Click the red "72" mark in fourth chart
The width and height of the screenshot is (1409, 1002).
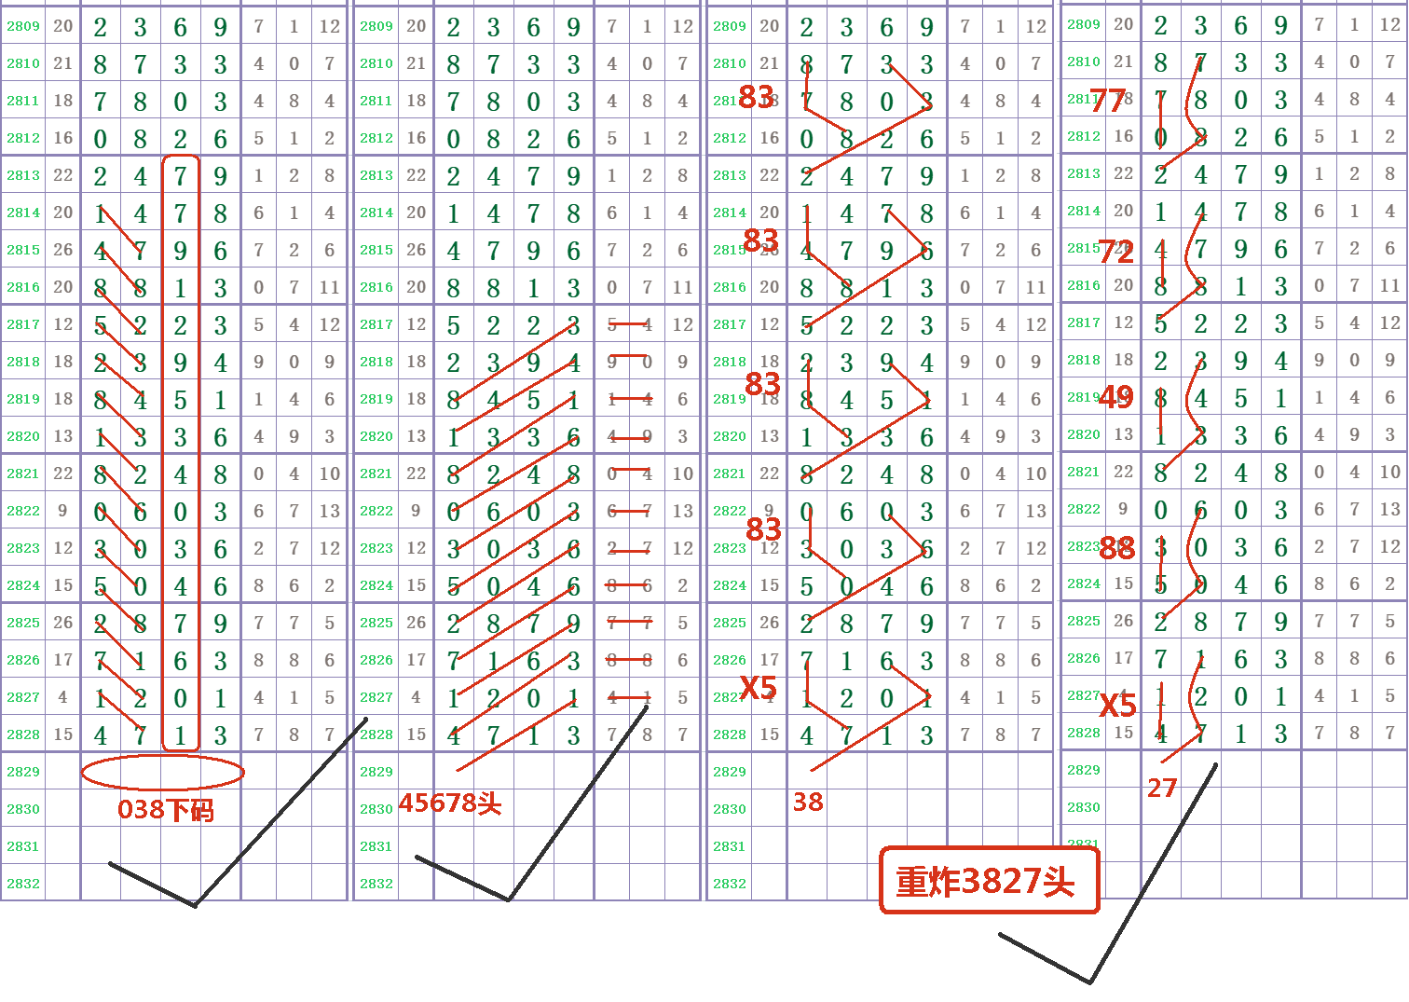point(1116,251)
